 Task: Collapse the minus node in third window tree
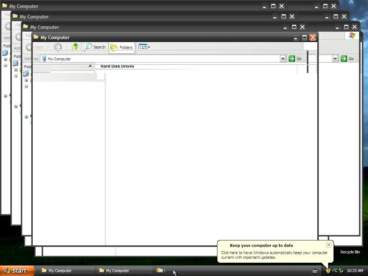pos(26,86)
